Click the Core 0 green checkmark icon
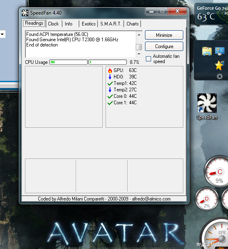This screenshot has width=228, height=249. 110,96
